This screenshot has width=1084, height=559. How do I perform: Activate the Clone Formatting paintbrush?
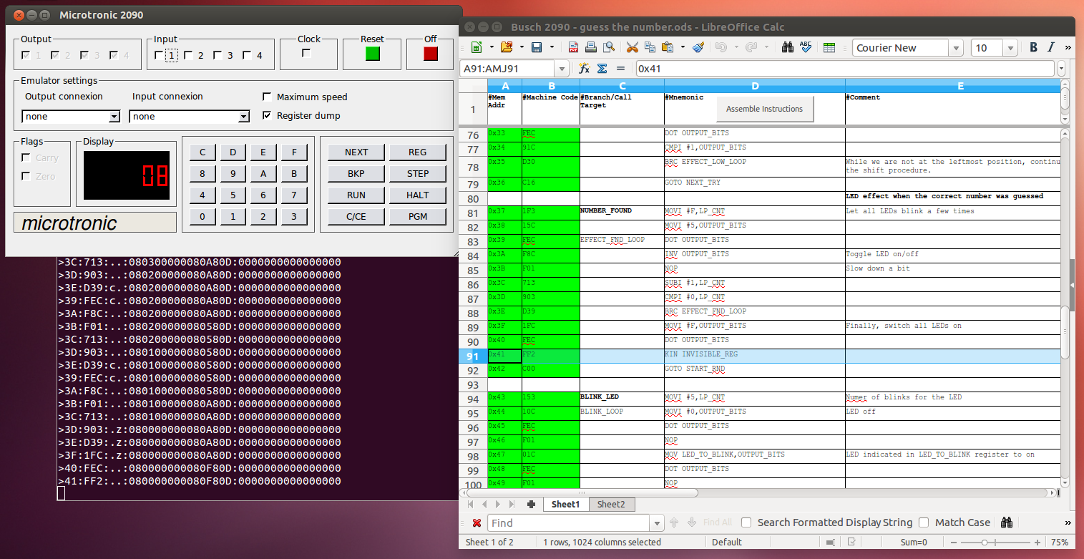698,47
